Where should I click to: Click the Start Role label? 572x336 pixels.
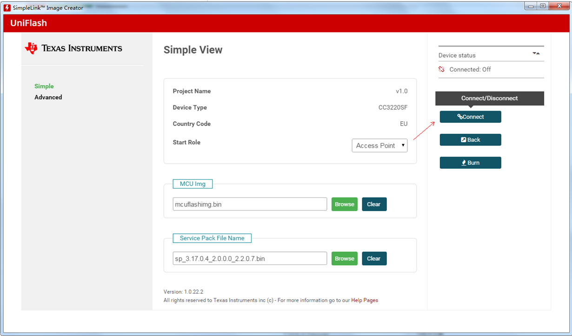click(x=186, y=142)
